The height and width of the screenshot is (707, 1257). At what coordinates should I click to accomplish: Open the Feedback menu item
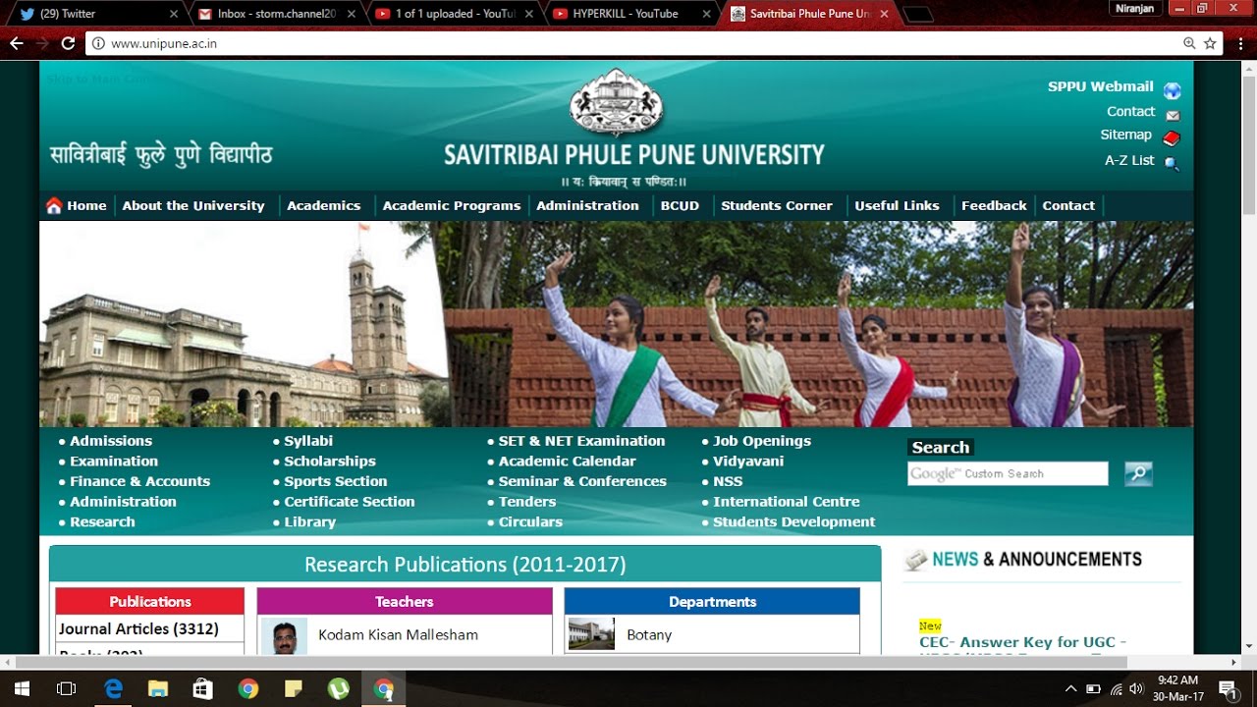click(994, 205)
